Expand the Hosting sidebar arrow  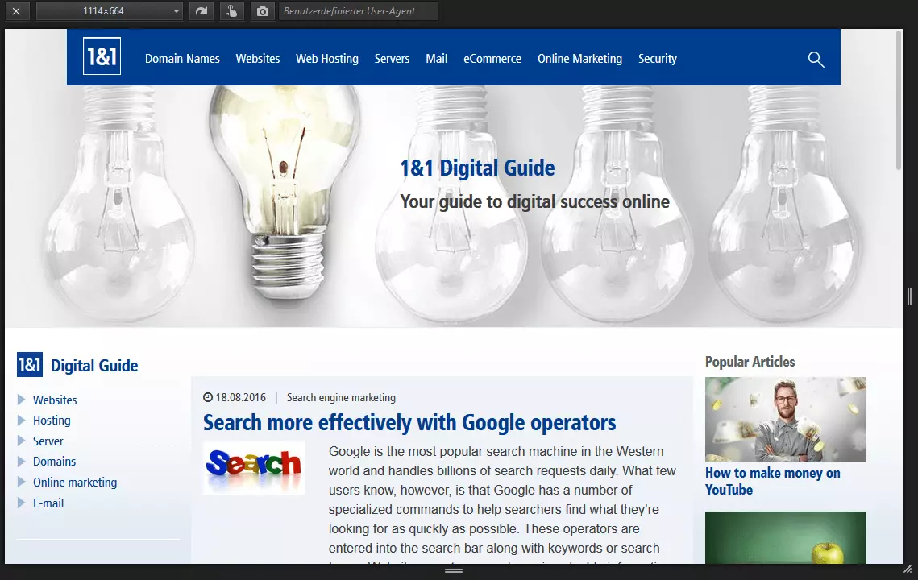pyautogui.click(x=22, y=420)
